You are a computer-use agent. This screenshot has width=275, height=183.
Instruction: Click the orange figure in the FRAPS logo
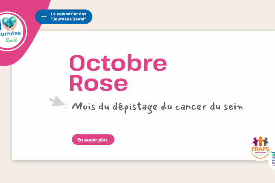coord(260,140)
